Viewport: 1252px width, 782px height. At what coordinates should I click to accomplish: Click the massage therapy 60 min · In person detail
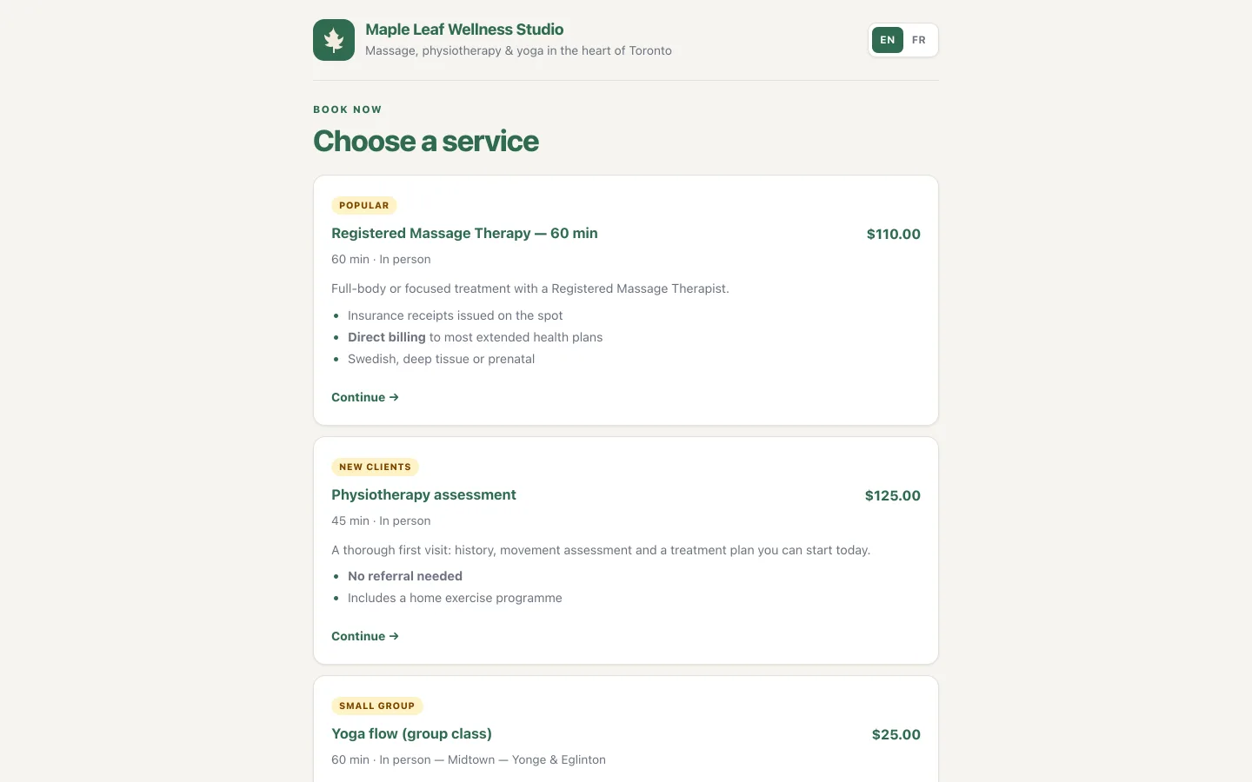pos(381,259)
